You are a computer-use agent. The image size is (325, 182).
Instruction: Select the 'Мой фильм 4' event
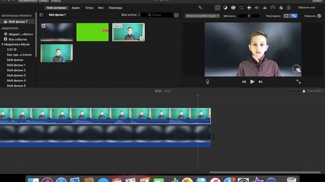pyautogui.click(x=16, y=80)
